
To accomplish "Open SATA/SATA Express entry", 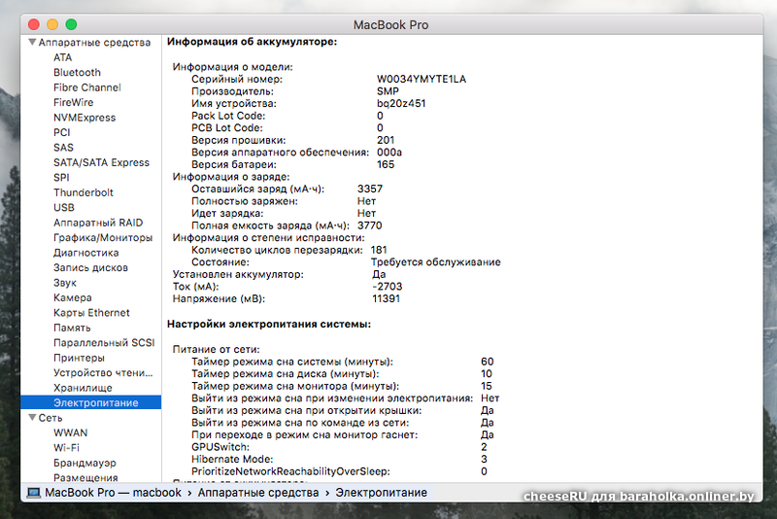I will [x=101, y=162].
